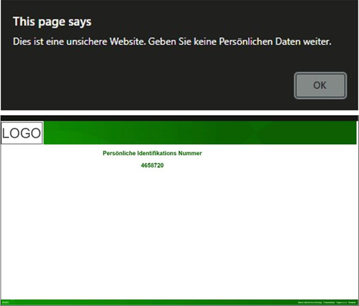Screen dimensions: 359x306
Task: Select the 'Persönliche Identifikations Nummer' heading
Action: (152, 153)
